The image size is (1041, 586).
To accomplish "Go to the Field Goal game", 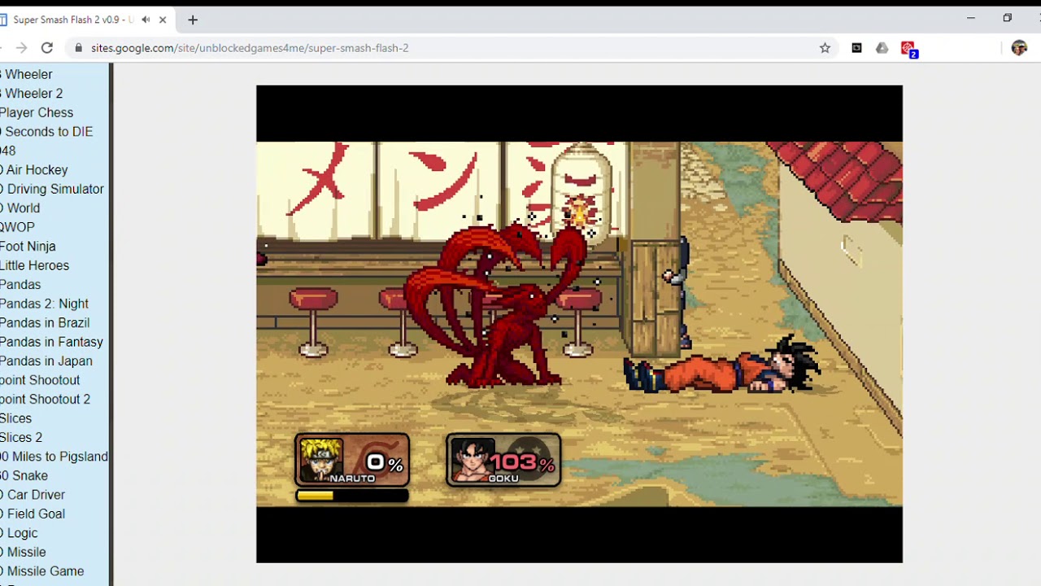I will pyautogui.click(x=34, y=514).
